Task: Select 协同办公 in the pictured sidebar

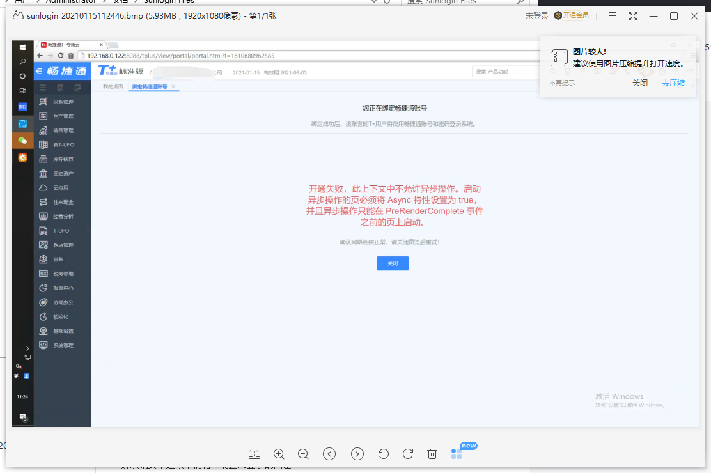Action: [63, 302]
